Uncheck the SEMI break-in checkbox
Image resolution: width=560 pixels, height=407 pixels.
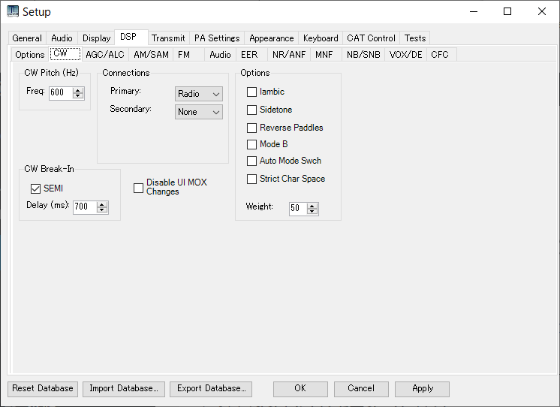(35, 188)
